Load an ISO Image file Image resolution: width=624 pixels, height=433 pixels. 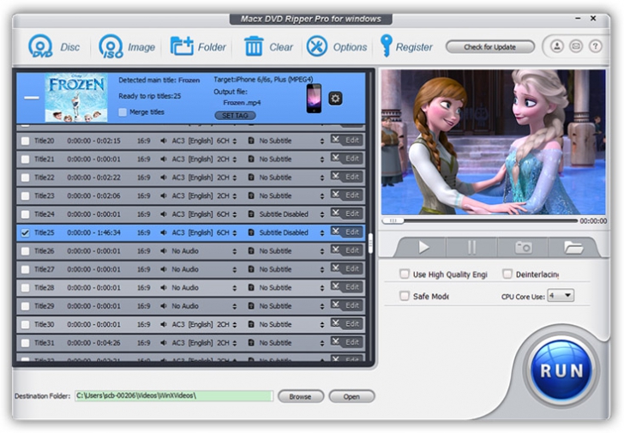[x=111, y=46]
